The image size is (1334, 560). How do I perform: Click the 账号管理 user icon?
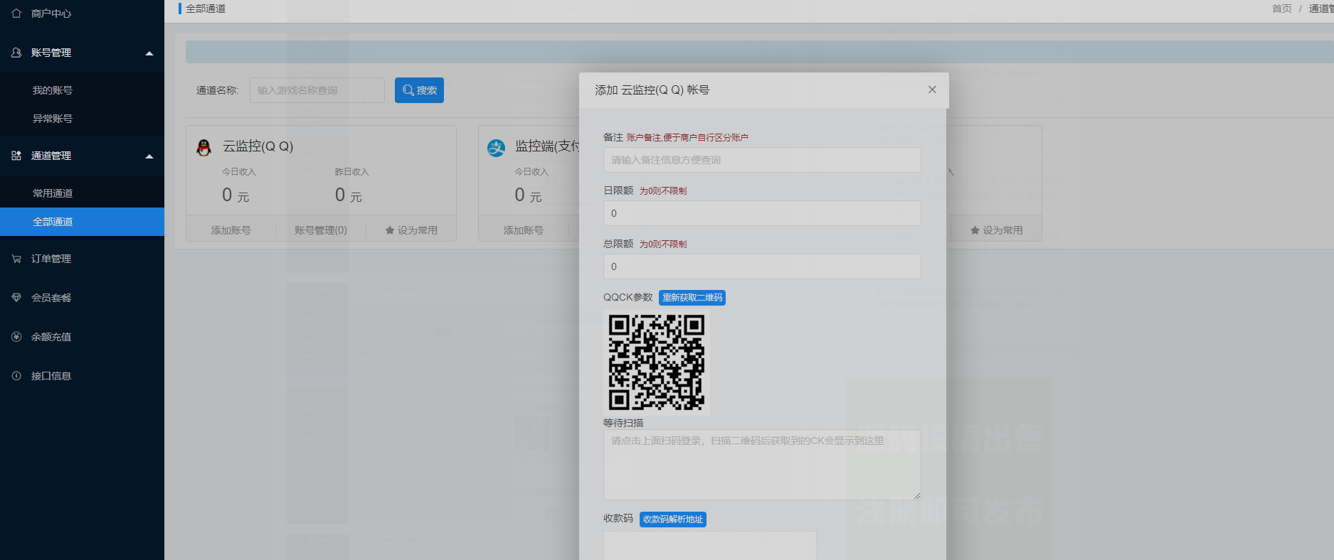point(16,53)
